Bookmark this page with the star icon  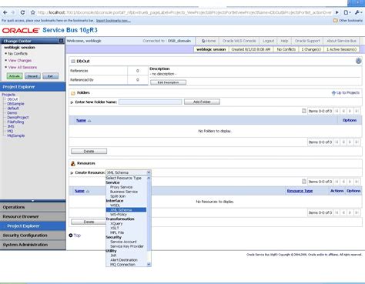point(32,12)
